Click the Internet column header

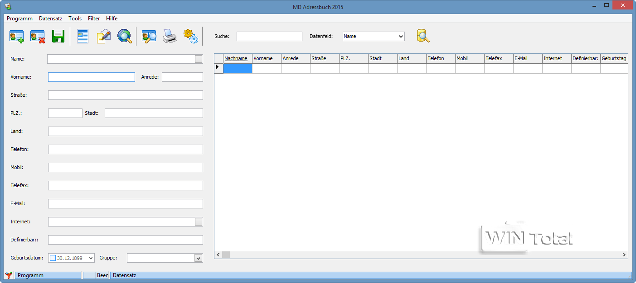[x=557, y=58]
